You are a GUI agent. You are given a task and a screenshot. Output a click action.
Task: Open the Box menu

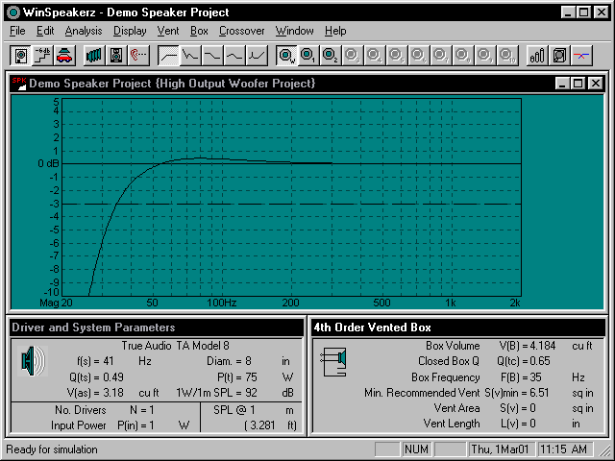tap(199, 31)
